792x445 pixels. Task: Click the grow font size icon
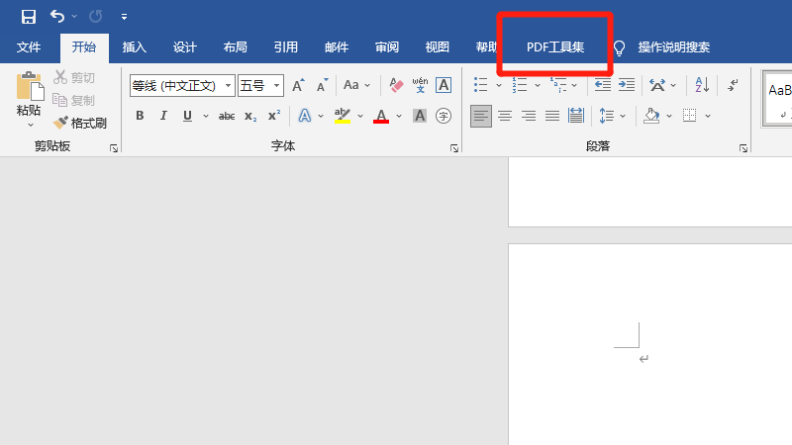point(298,86)
